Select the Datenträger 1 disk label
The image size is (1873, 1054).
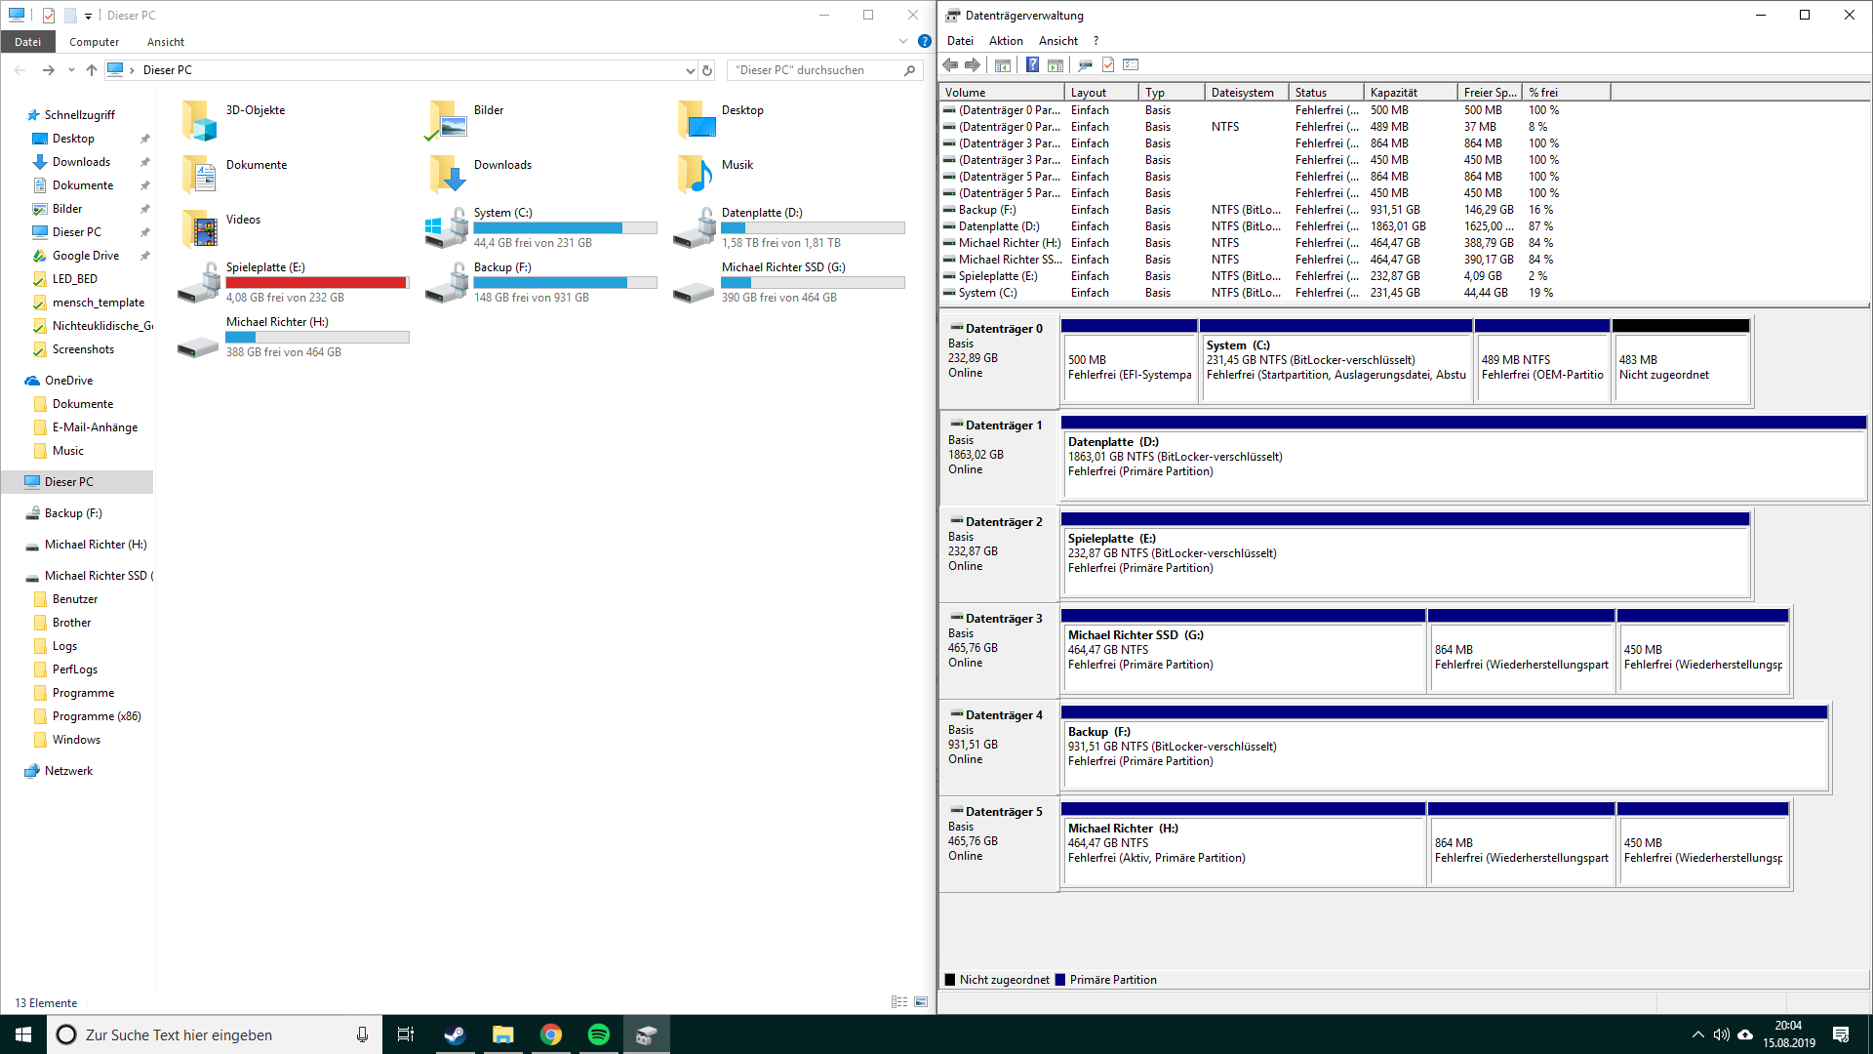click(x=1003, y=426)
